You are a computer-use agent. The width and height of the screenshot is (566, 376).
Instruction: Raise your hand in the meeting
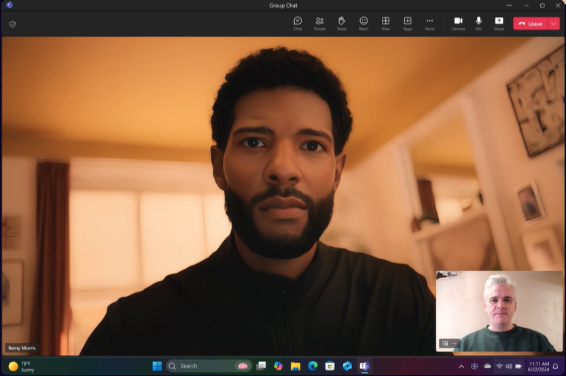click(342, 24)
